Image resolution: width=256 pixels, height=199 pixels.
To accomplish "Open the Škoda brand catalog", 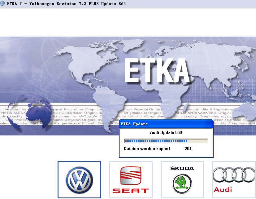I will point(182,180).
